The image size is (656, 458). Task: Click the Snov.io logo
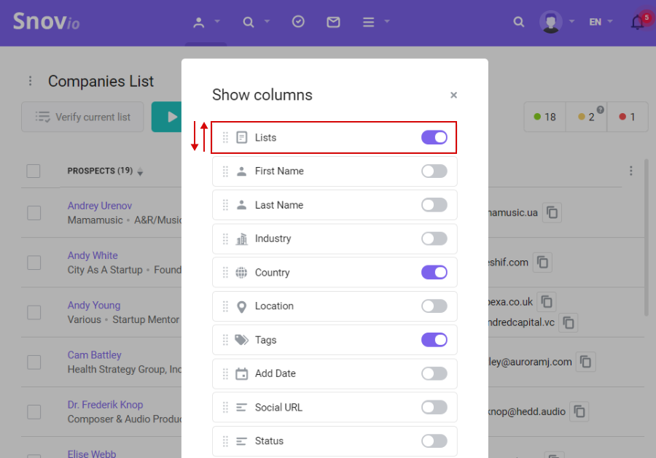pos(47,21)
